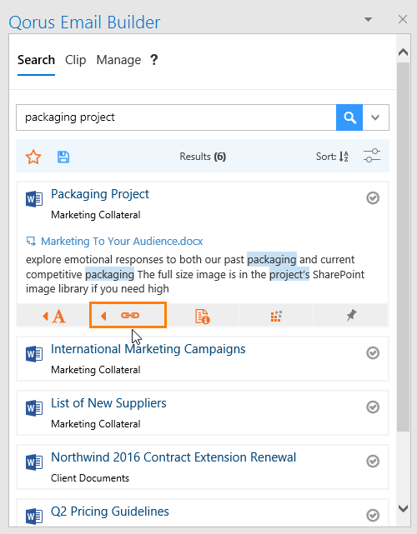Click the orange favorites star icon
Screen dimensions: 417x534
click(x=33, y=157)
